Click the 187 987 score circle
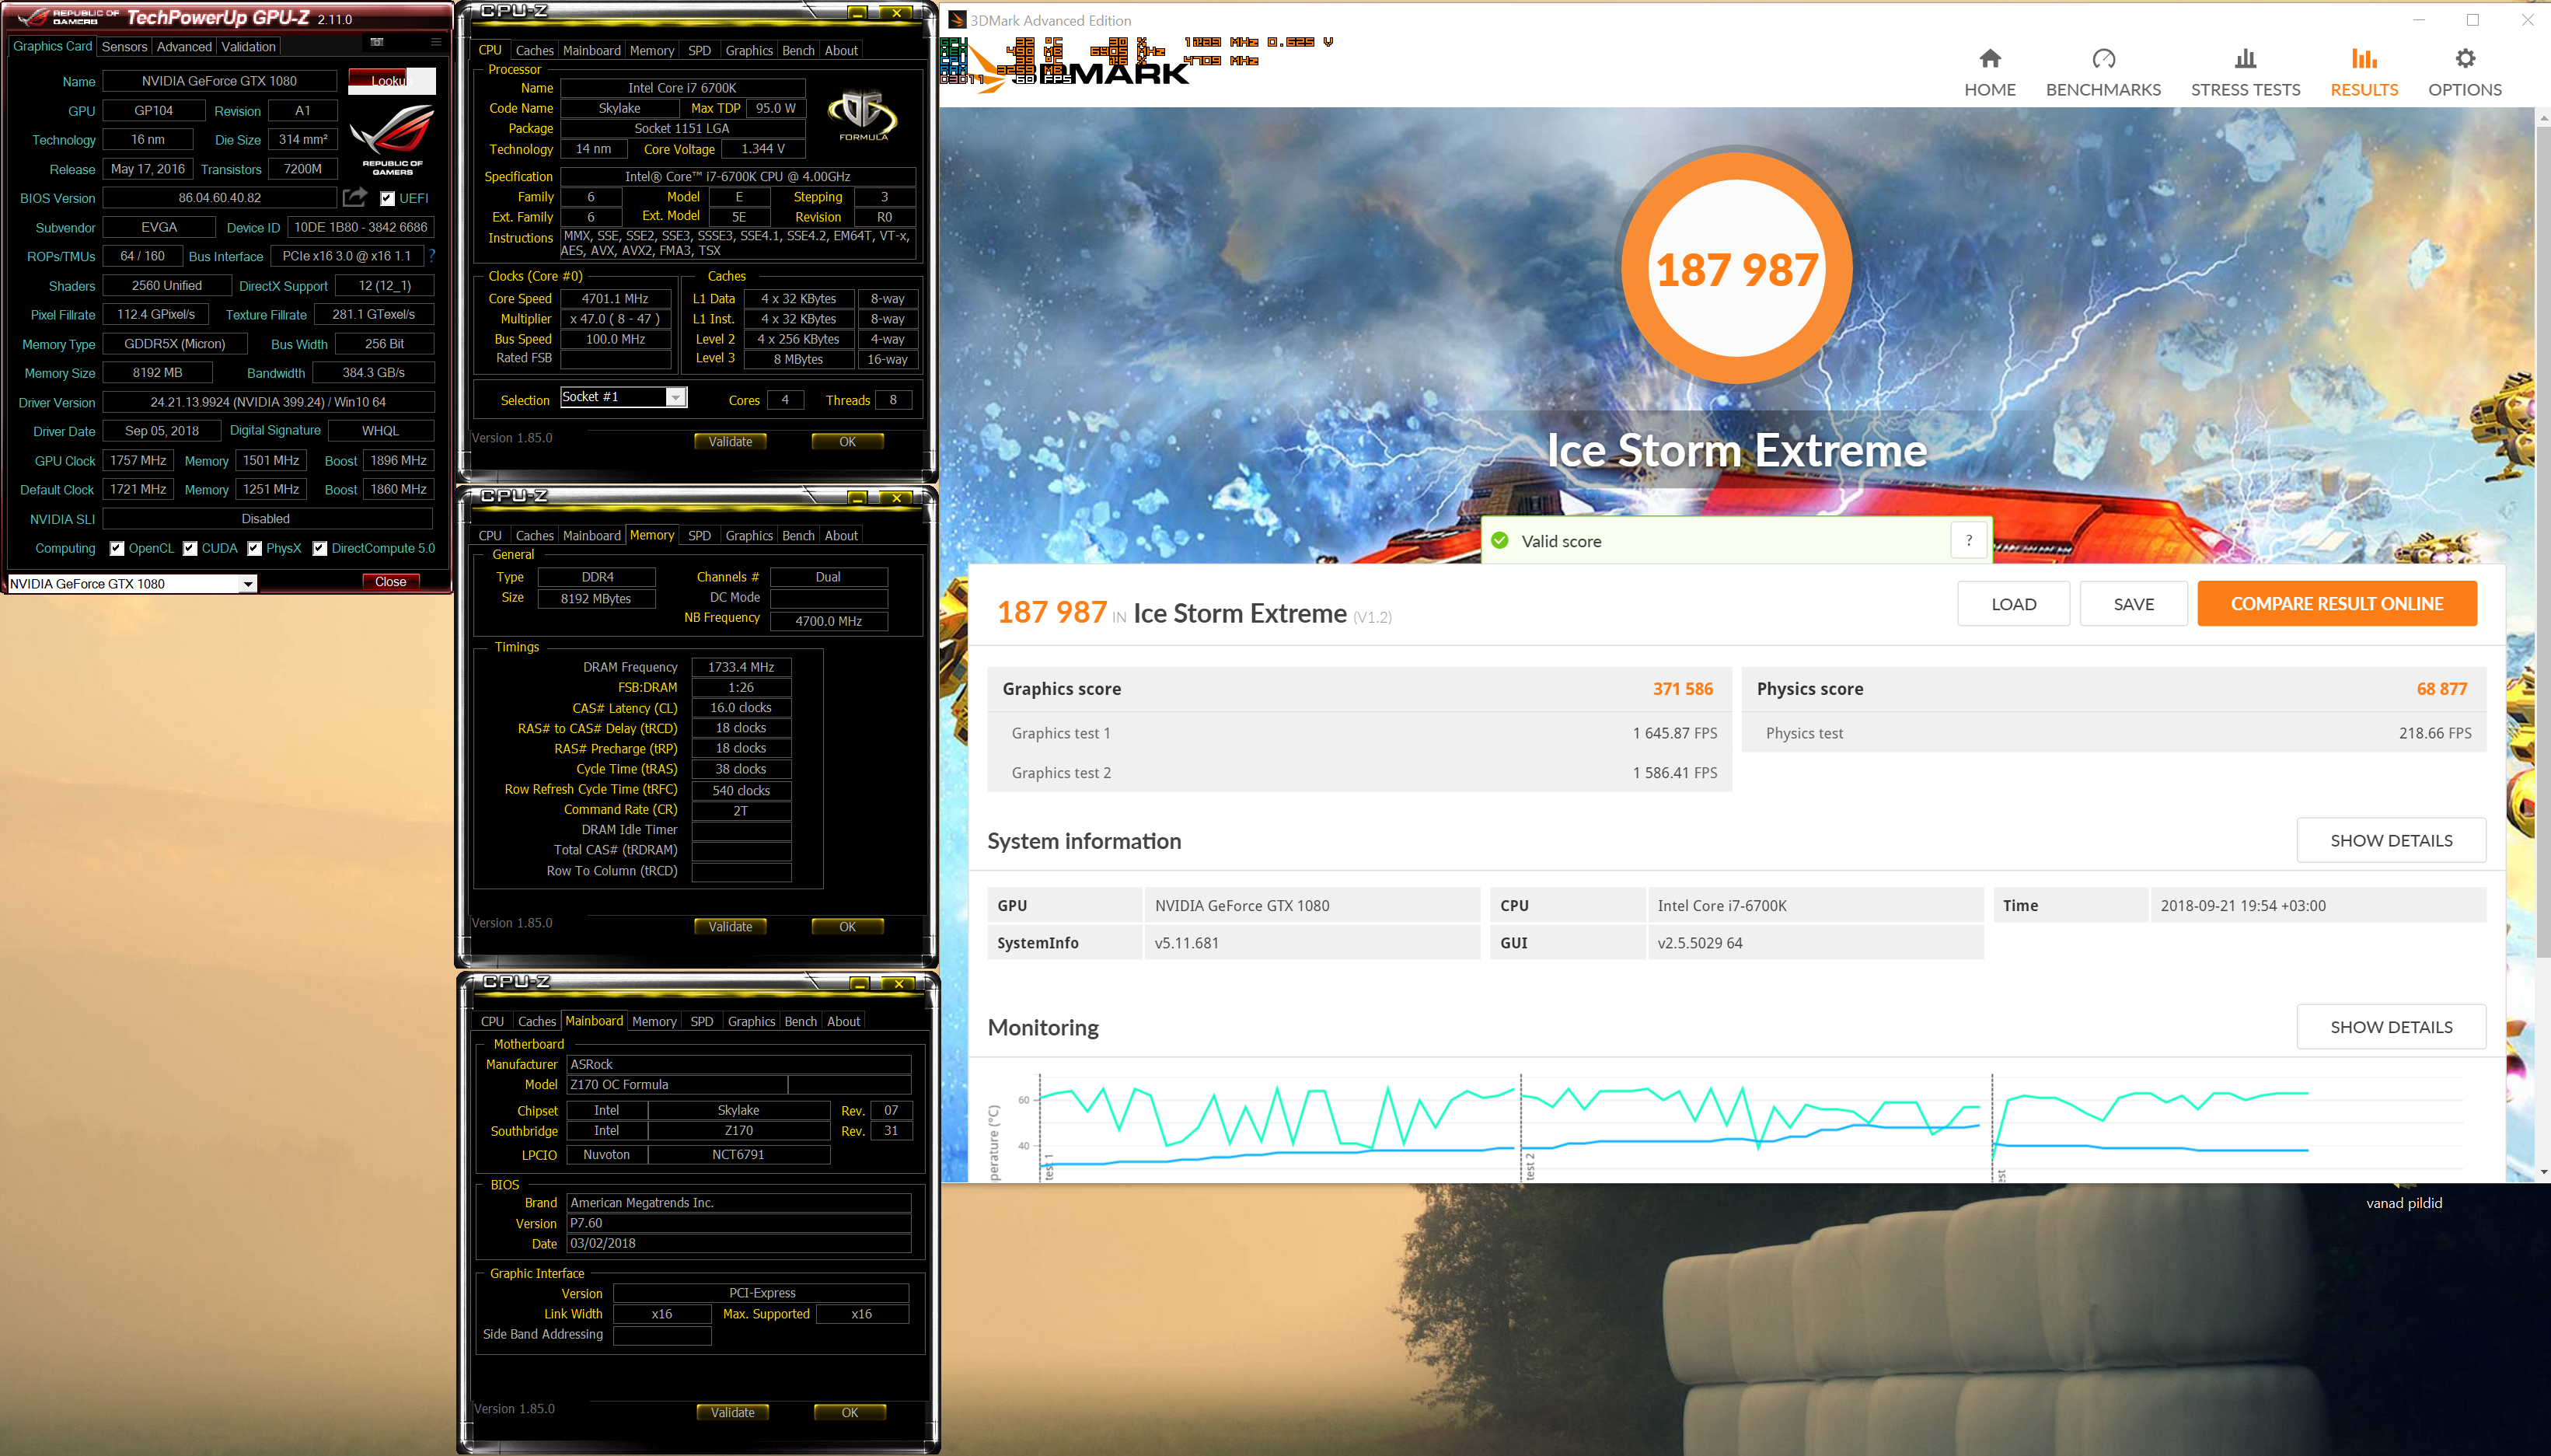This screenshot has width=2551, height=1456. pyautogui.click(x=1736, y=269)
